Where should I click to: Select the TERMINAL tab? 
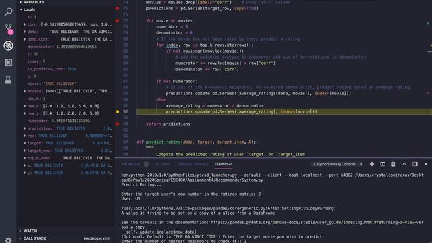[x=223, y=164]
